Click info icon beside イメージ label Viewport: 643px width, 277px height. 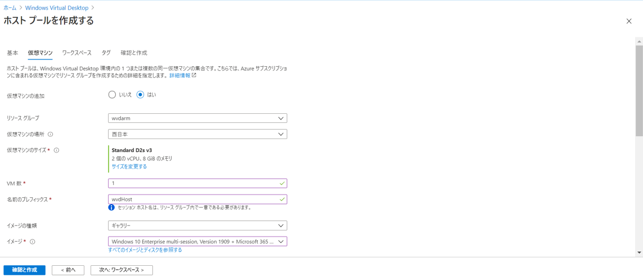[x=33, y=242]
